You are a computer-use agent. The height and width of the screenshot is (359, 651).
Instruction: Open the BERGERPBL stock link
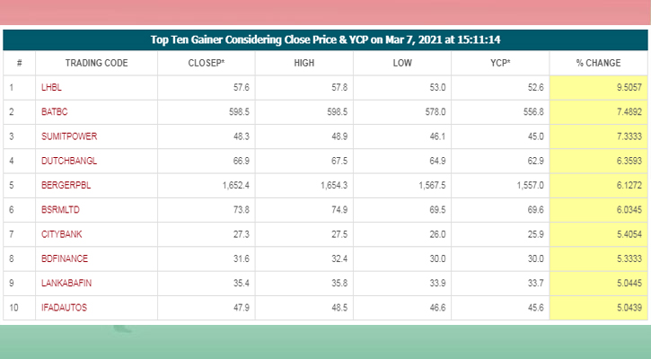click(66, 185)
